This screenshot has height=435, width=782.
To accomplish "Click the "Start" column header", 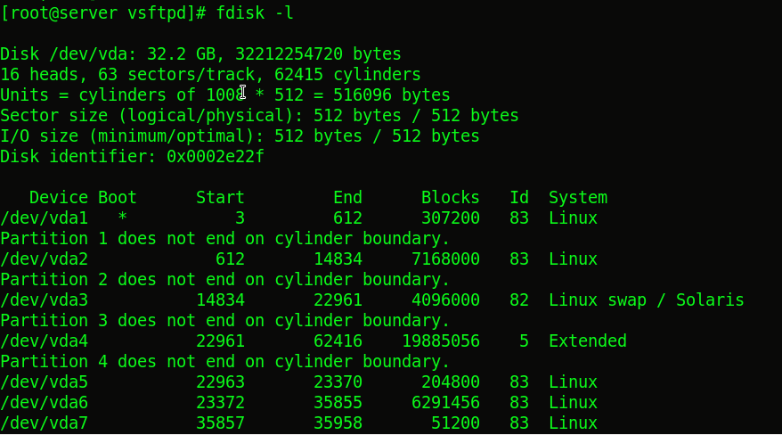I will pos(220,198).
